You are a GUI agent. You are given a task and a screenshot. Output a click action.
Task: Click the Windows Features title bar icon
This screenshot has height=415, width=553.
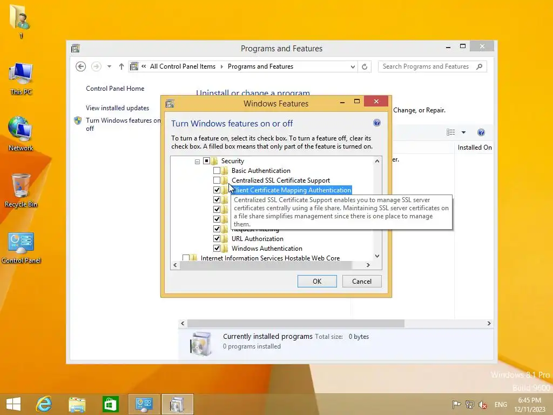(170, 103)
